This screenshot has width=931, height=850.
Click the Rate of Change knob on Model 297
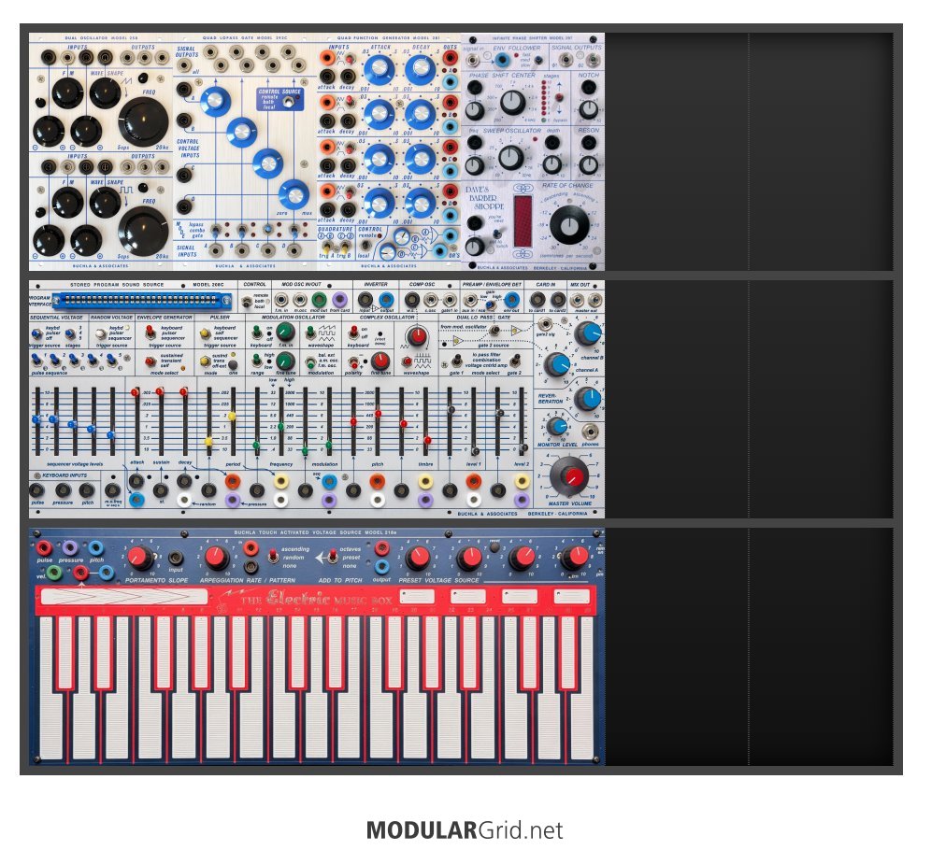[569, 225]
